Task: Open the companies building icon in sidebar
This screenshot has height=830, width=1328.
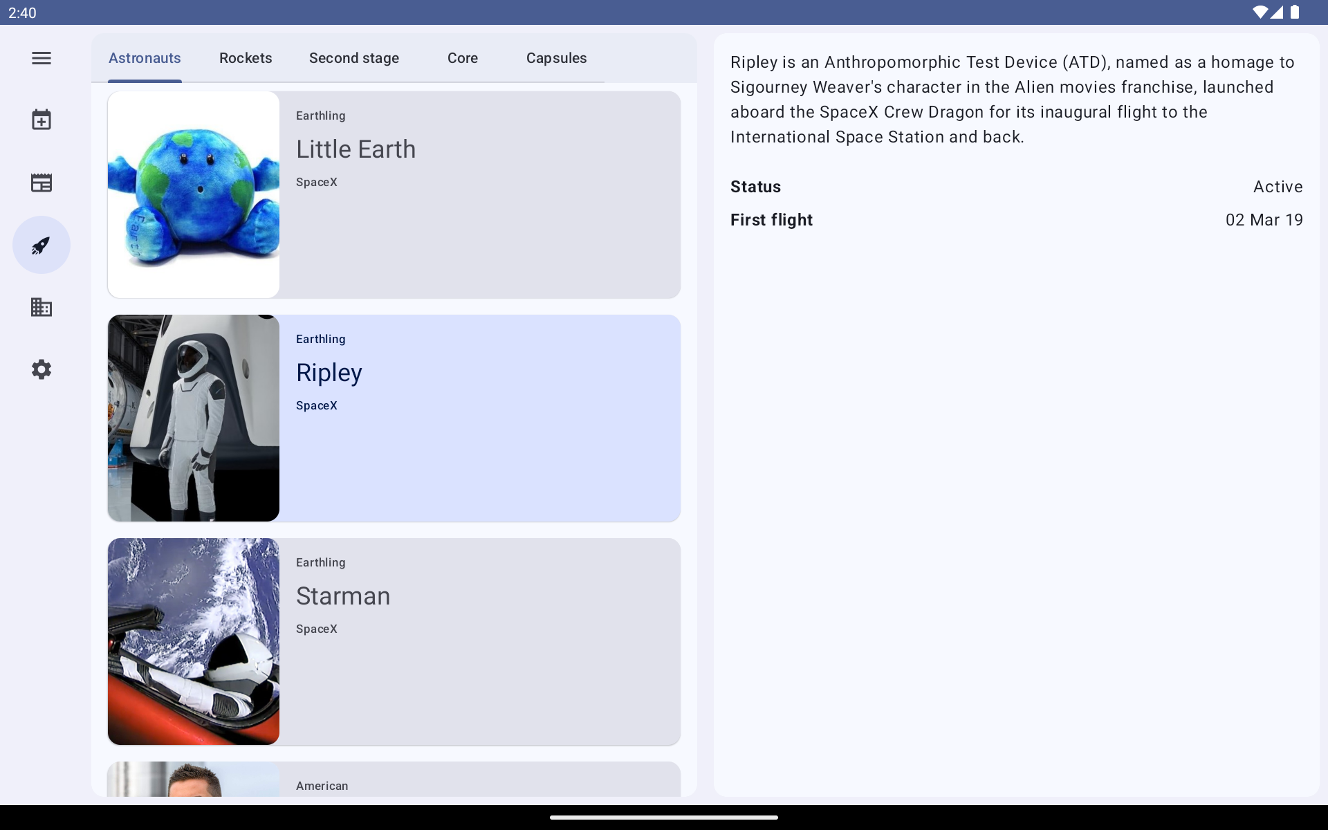Action: [41, 307]
